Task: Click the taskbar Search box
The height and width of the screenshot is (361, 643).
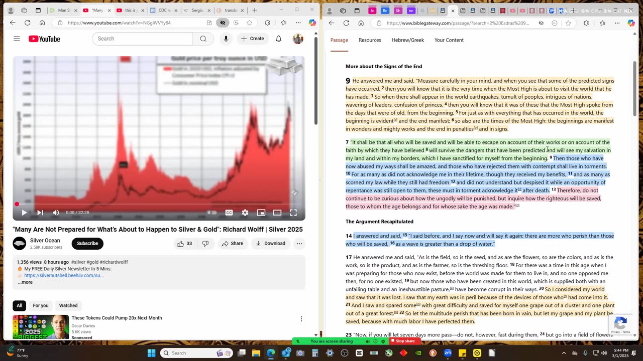Action: [x=196, y=353]
